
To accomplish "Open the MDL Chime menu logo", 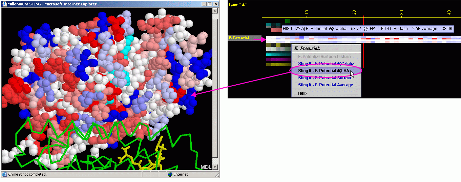I will click(206, 167).
